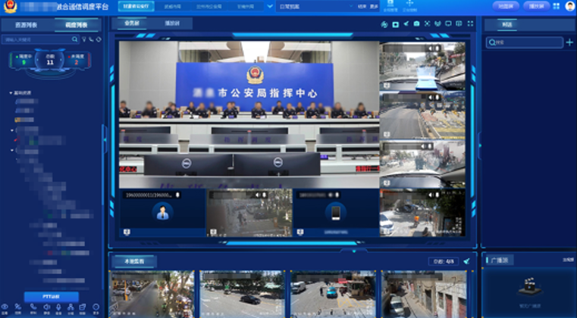Image resolution: width=577 pixels, height=318 pixels.
Task: Click the camera snapshot icon in video toolbar
Action: (x=416, y=24)
